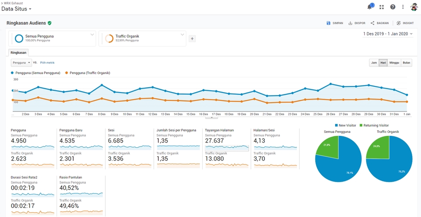Expand the Semua Pengguna segment options

coord(92,35)
